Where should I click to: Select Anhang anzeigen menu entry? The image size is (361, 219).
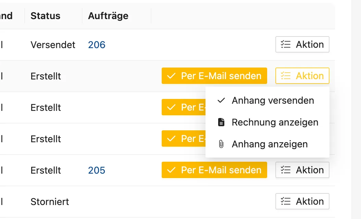(x=267, y=144)
